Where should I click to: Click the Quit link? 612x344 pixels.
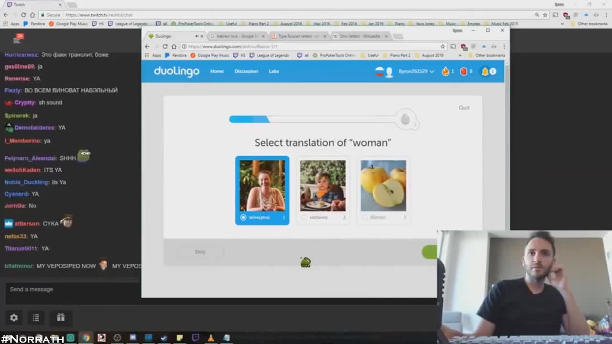pos(464,107)
